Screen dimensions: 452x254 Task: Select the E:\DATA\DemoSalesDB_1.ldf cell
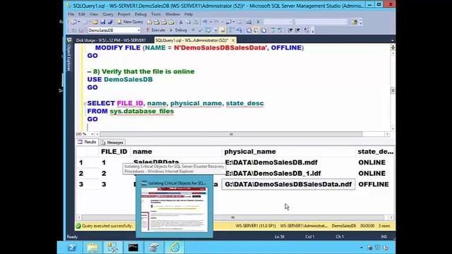pyautogui.click(x=288, y=174)
